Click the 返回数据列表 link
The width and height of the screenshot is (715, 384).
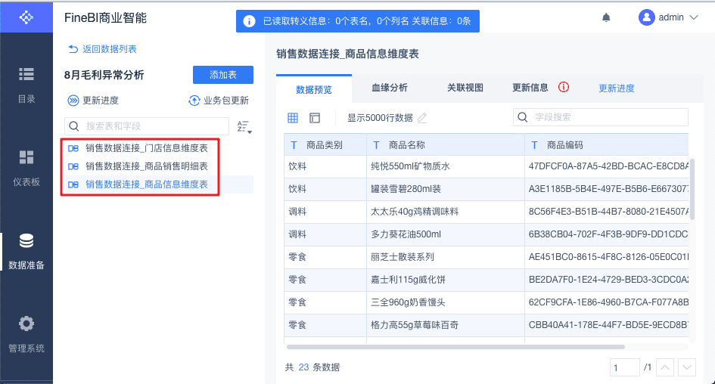[102, 49]
